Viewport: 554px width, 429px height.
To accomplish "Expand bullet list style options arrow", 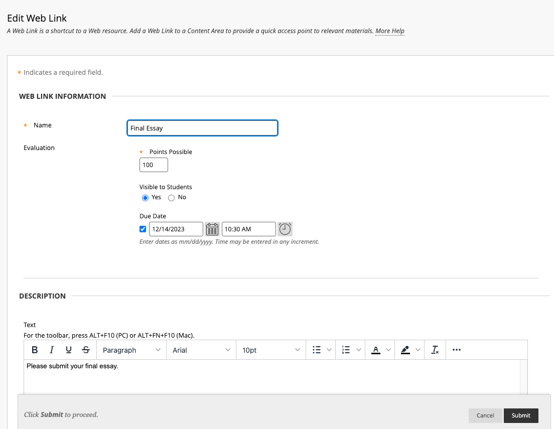I will (329, 350).
